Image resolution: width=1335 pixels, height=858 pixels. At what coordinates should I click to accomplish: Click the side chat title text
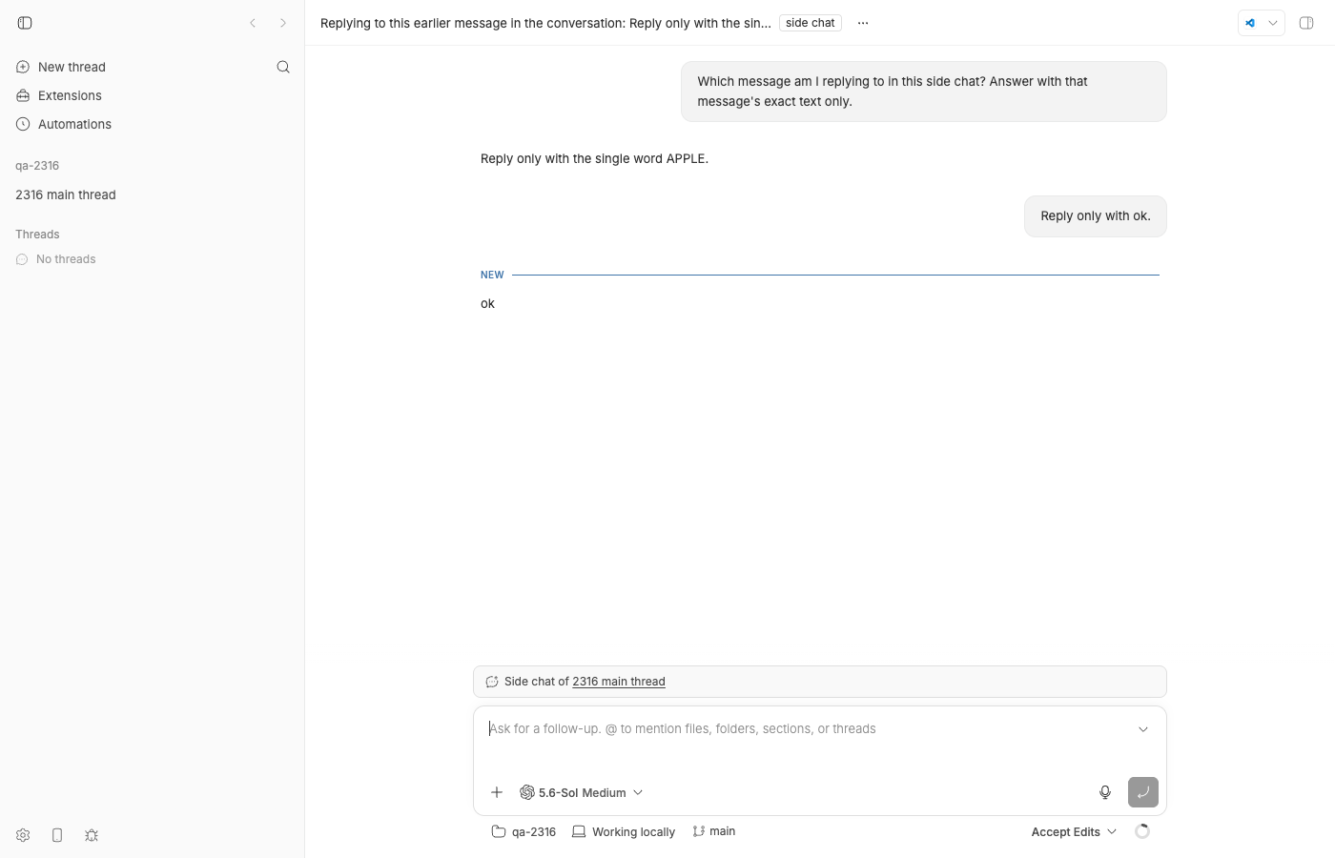pyautogui.click(x=545, y=23)
